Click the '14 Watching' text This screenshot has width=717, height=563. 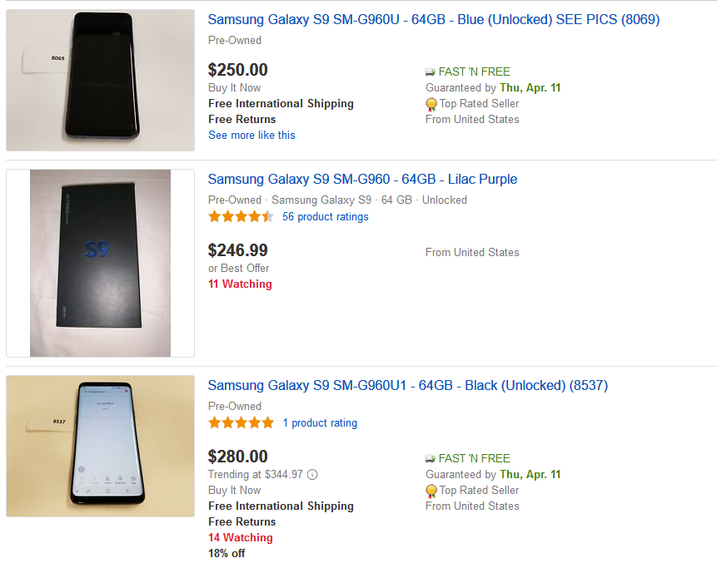click(240, 537)
